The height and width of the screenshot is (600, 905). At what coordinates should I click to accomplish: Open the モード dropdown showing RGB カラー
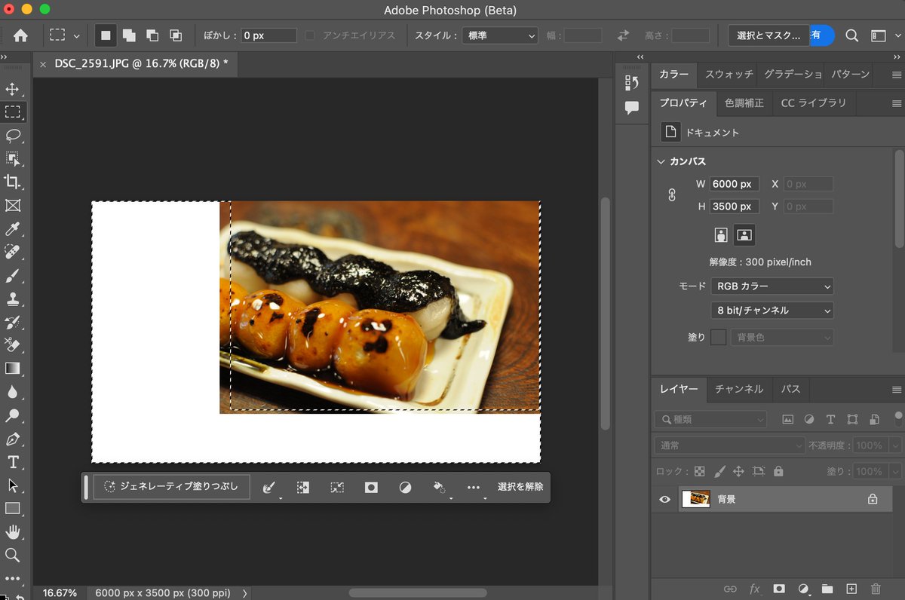pyautogui.click(x=772, y=286)
